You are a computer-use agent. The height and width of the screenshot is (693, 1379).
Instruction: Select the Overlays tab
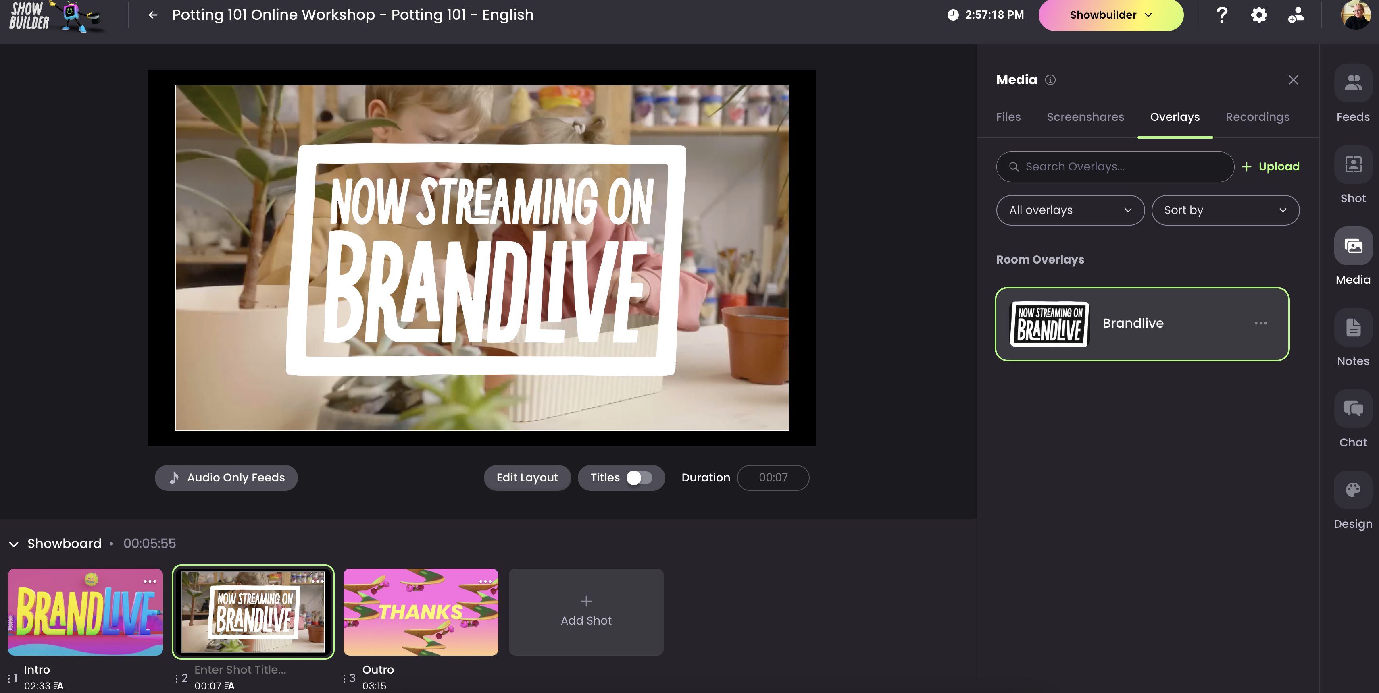pos(1175,117)
